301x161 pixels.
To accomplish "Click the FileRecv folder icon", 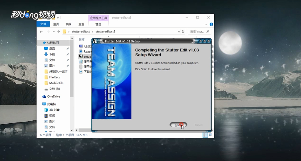I will tap(46, 77).
